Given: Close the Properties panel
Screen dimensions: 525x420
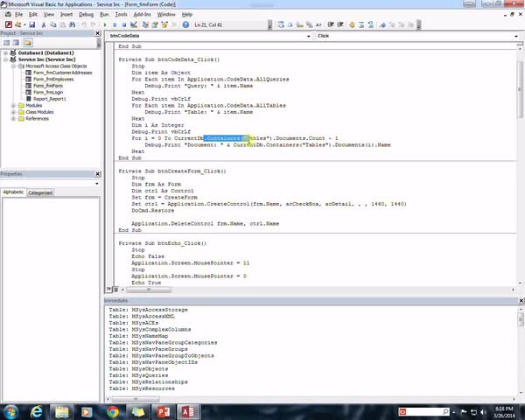Looking at the screenshot, I should pos(98,174).
